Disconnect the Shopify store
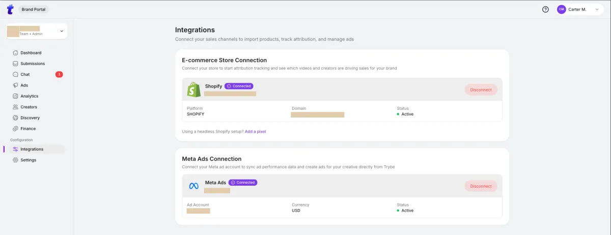This screenshot has width=611, height=235. 481,90
